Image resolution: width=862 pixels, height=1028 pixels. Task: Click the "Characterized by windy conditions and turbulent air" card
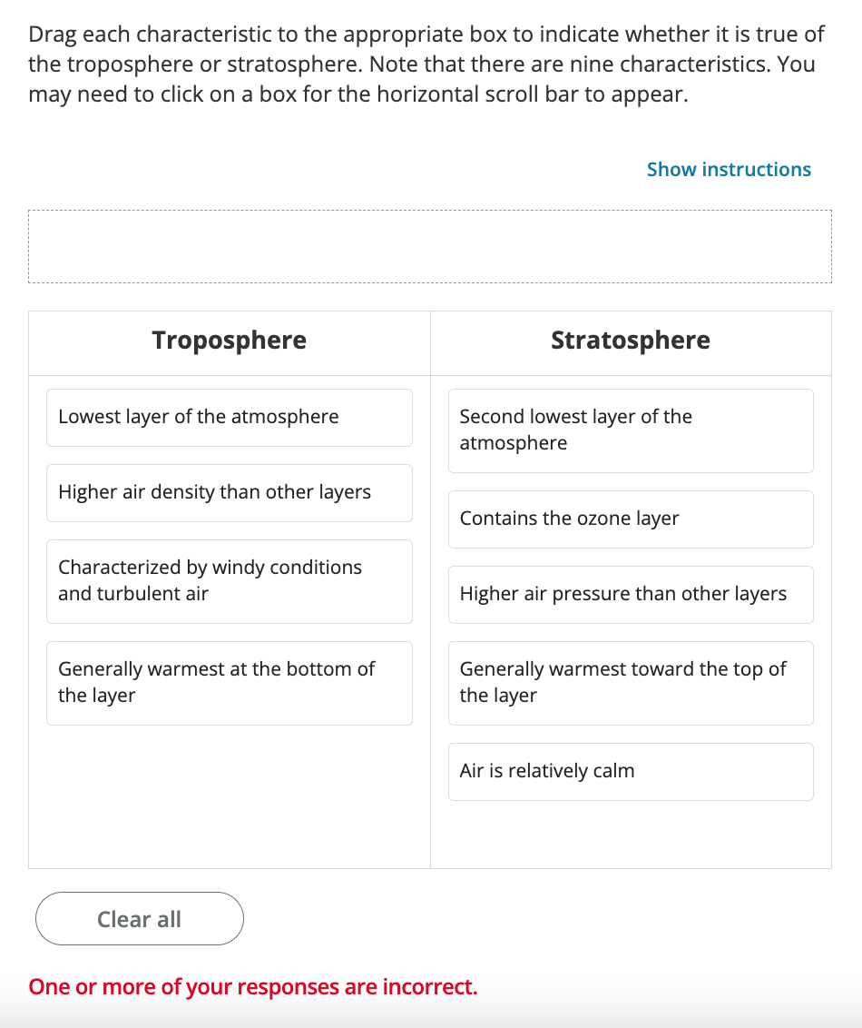[229, 581]
